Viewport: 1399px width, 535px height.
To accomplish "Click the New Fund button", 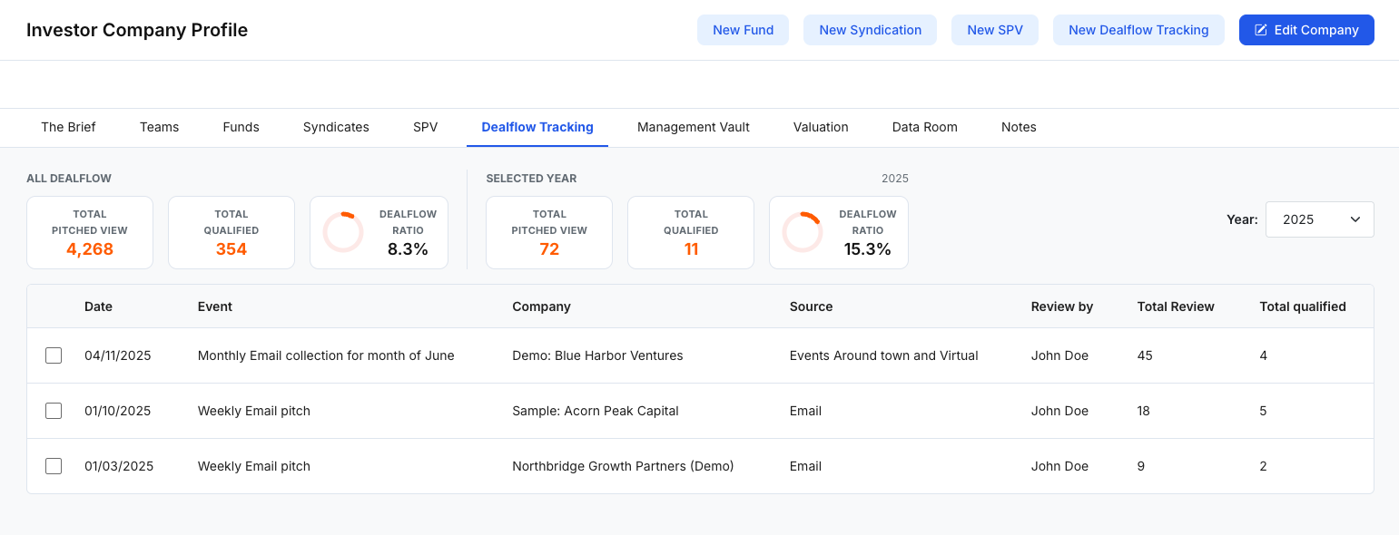I will pyautogui.click(x=743, y=30).
